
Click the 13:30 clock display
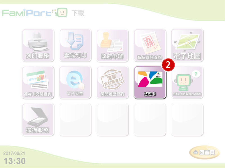pyautogui.click(x=15, y=161)
